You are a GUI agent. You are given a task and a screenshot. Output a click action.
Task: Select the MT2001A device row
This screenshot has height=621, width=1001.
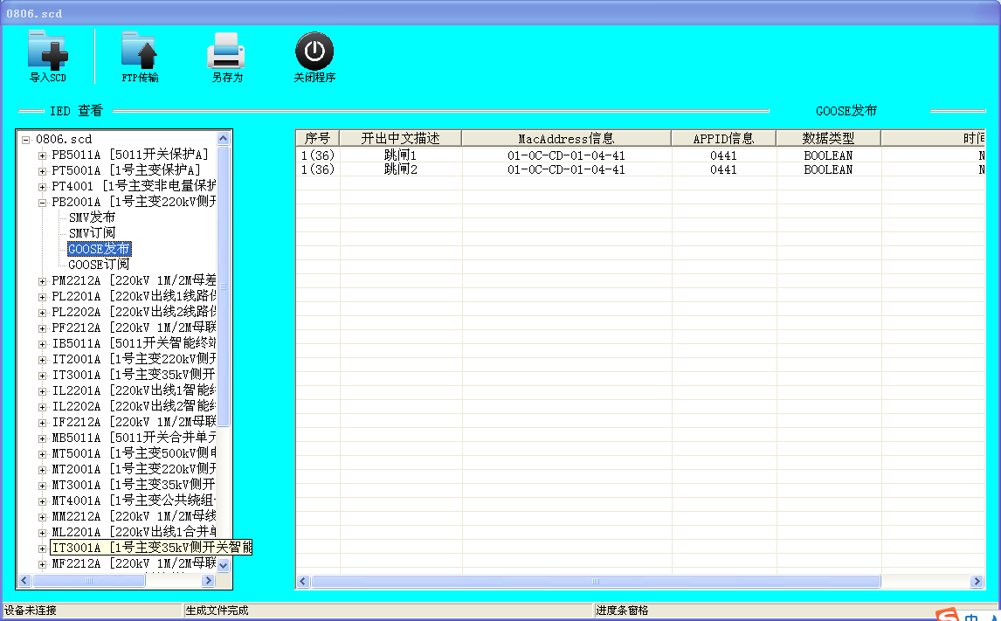pyautogui.click(x=134, y=469)
